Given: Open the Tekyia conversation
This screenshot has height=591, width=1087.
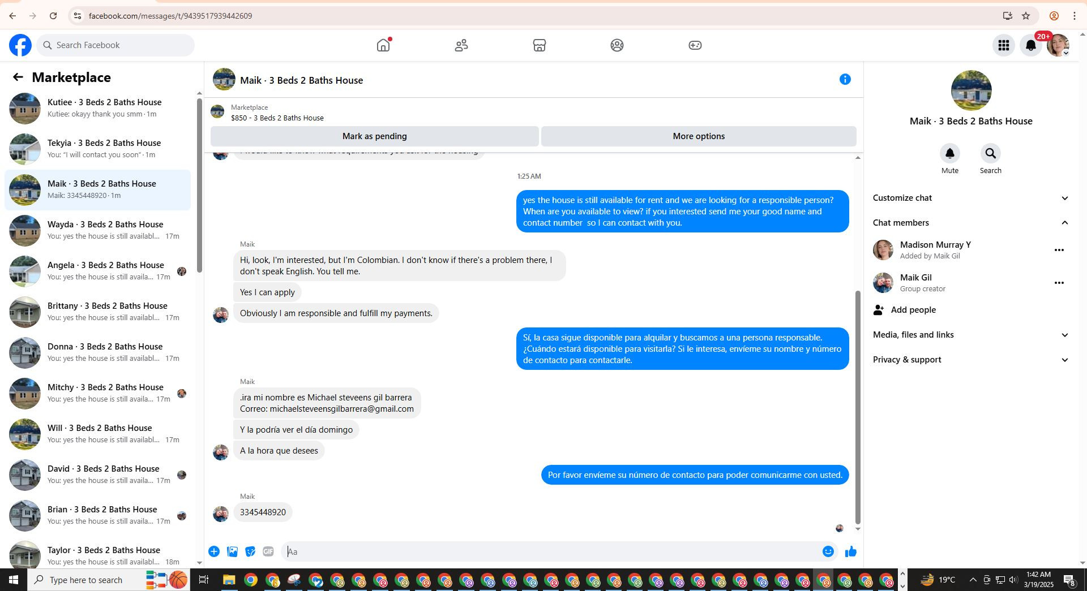Looking at the screenshot, I should 97,149.
